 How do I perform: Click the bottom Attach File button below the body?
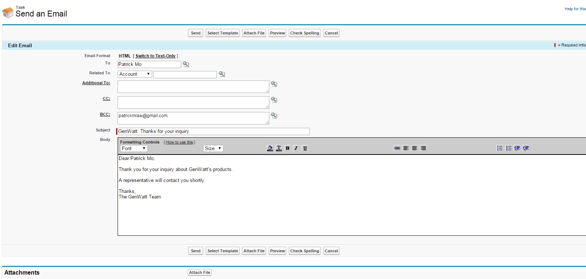[254, 251]
